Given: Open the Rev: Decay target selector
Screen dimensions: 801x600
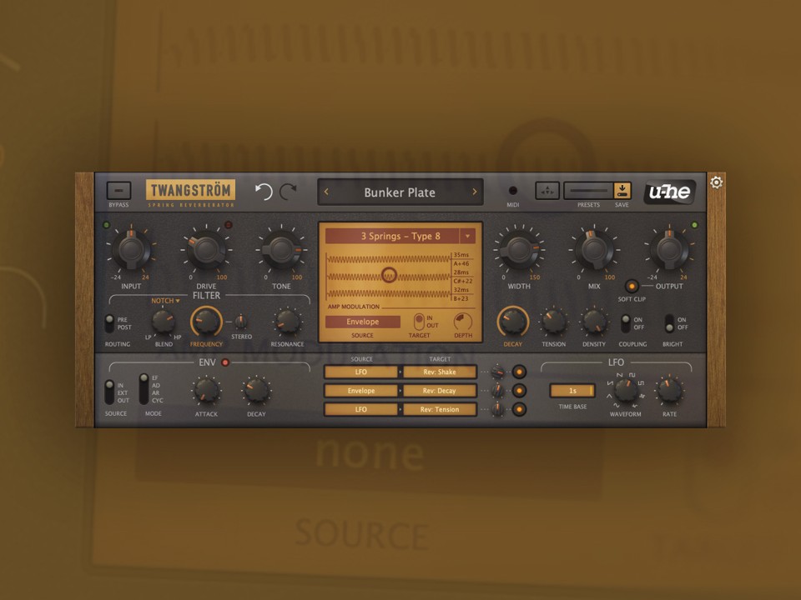Looking at the screenshot, I should pos(440,391).
